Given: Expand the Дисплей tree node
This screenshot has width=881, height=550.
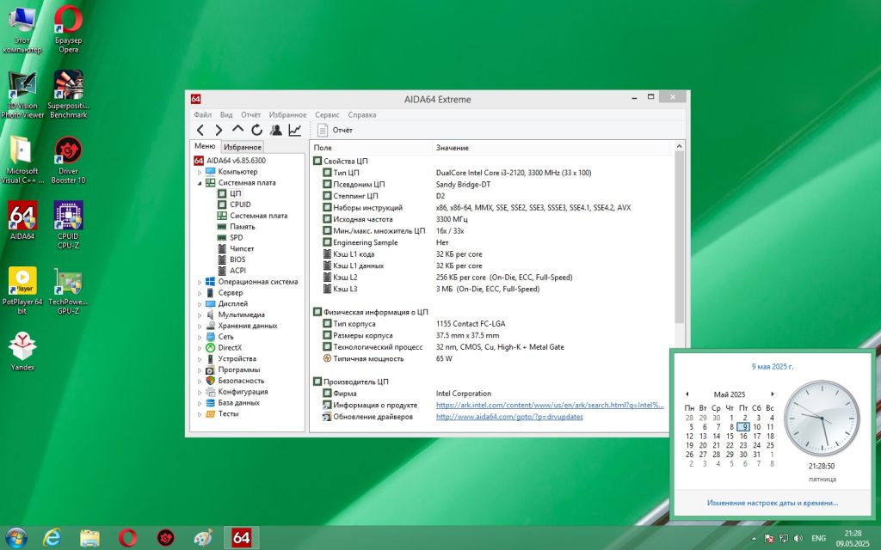Looking at the screenshot, I should [200, 304].
